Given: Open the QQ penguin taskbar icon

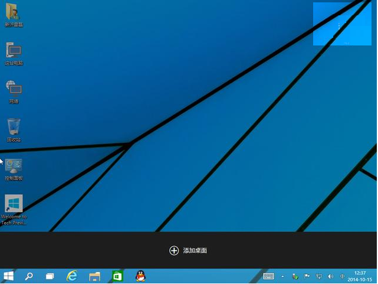Looking at the screenshot, I should point(140,276).
